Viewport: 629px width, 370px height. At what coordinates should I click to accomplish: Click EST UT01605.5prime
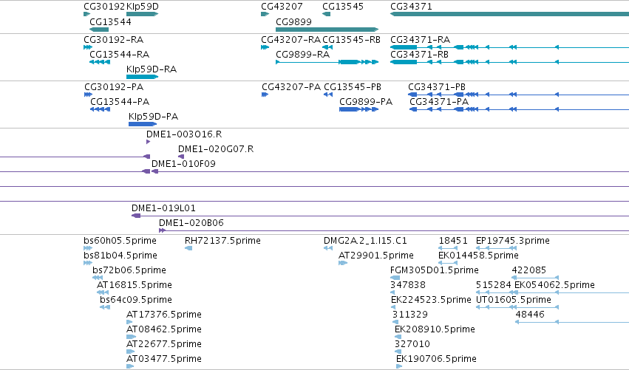click(x=514, y=301)
